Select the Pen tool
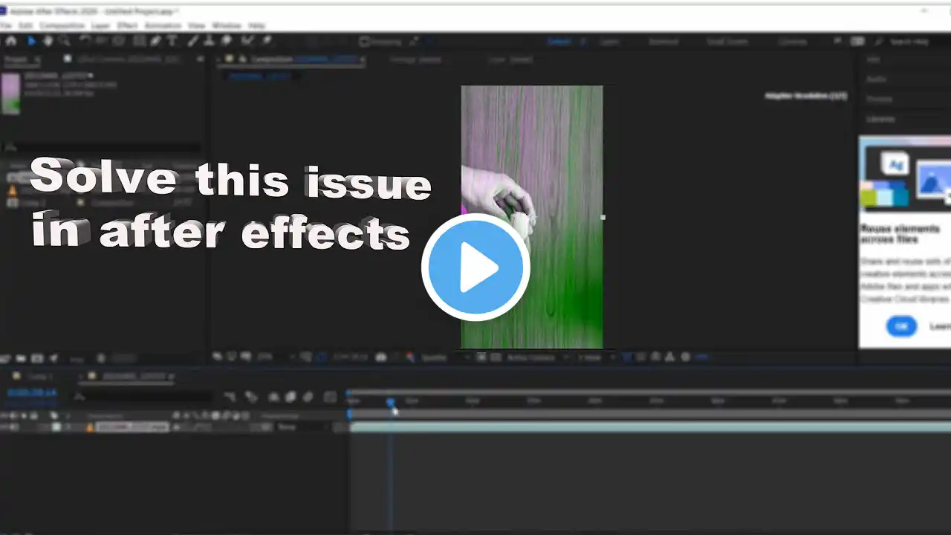The height and width of the screenshot is (535, 951). pyautogui.click(x=156, y=42)
